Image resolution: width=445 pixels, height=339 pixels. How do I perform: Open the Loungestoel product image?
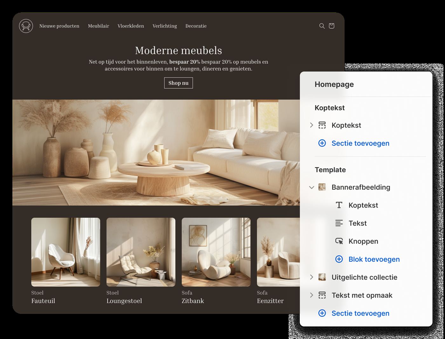pos(141,252)
